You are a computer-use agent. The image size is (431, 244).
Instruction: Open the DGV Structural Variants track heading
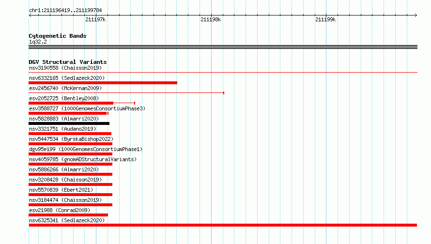(68, 62)
